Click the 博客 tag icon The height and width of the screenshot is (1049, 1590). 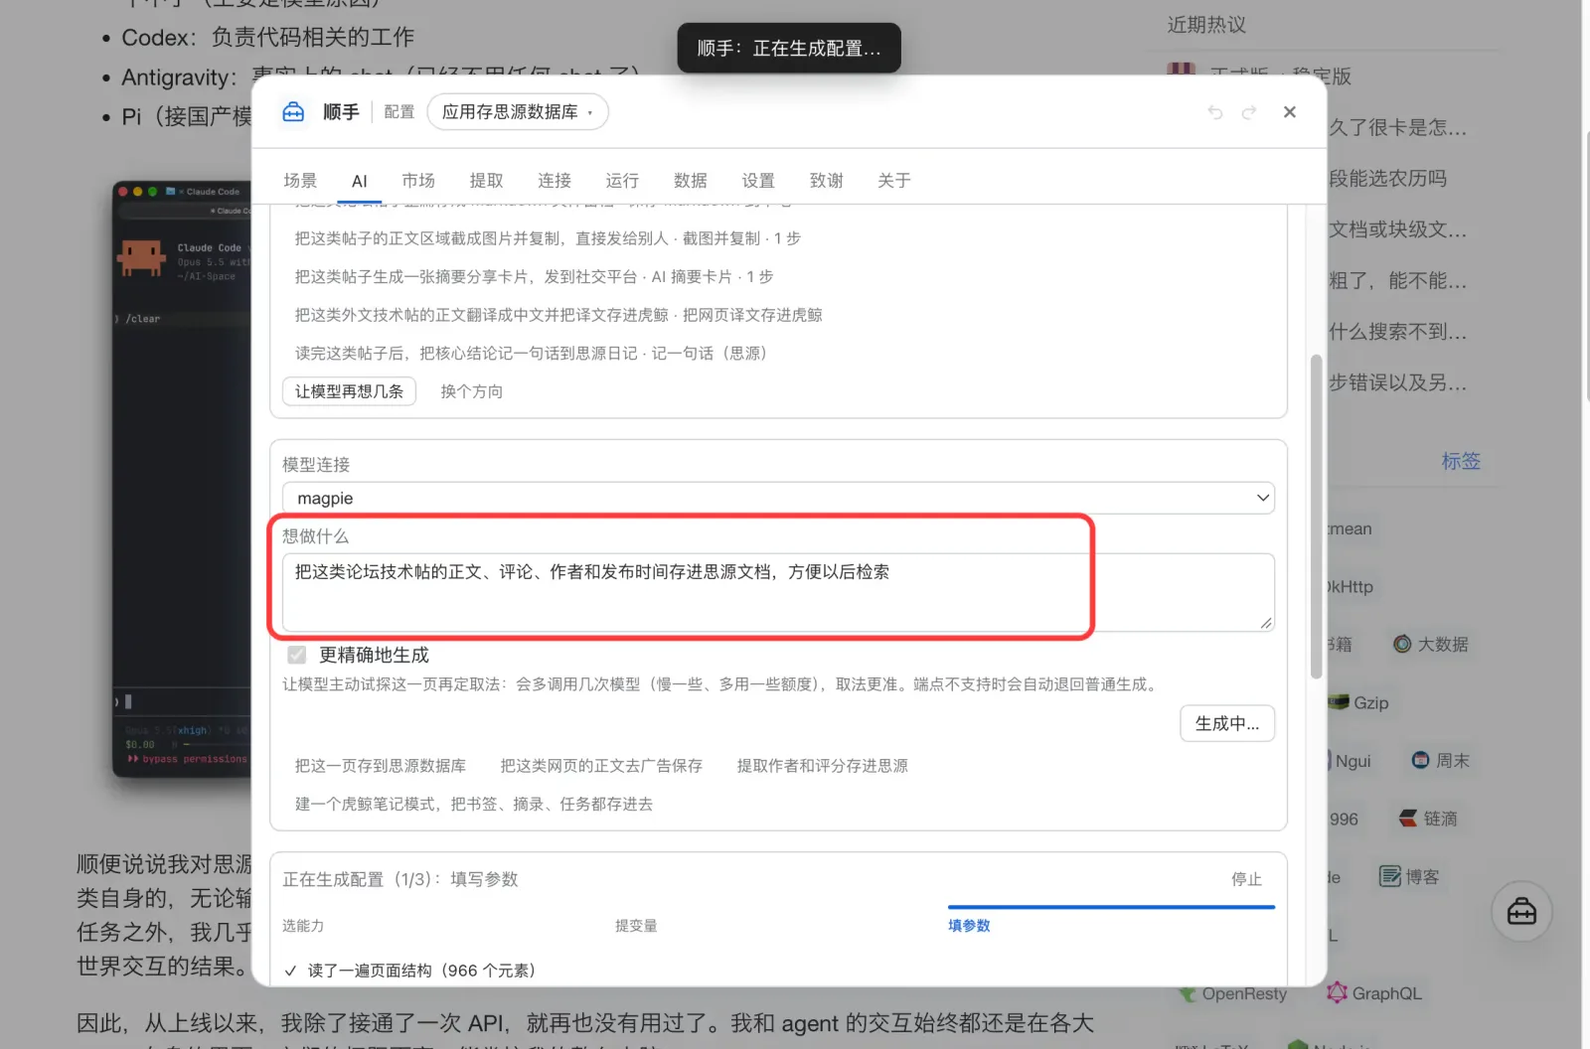click(x=1390, y=876)
